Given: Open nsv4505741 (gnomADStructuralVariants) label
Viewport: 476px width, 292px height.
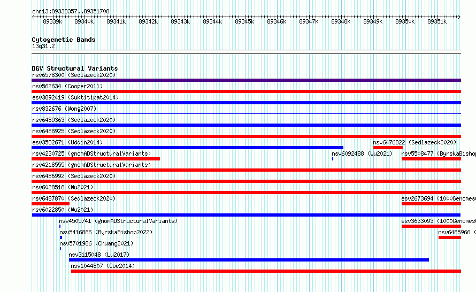Looking at the screenshot, I should (118, 221).
